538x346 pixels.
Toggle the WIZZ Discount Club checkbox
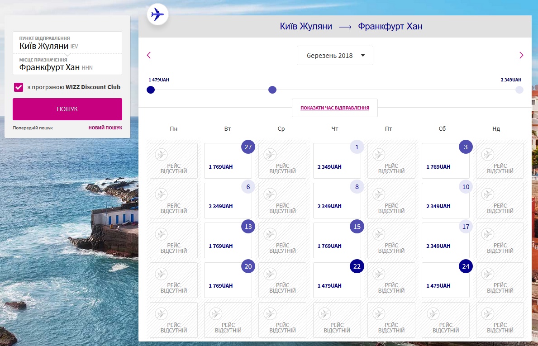pos(19,87)
